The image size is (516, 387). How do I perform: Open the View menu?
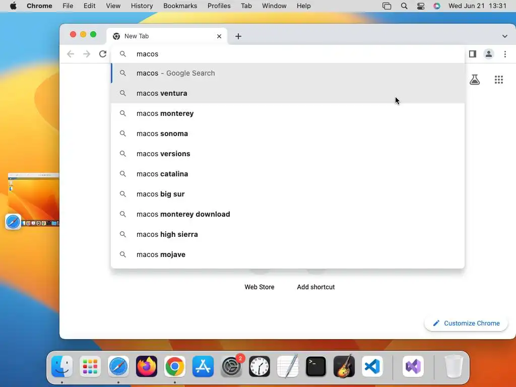click(x=113, y=6)
